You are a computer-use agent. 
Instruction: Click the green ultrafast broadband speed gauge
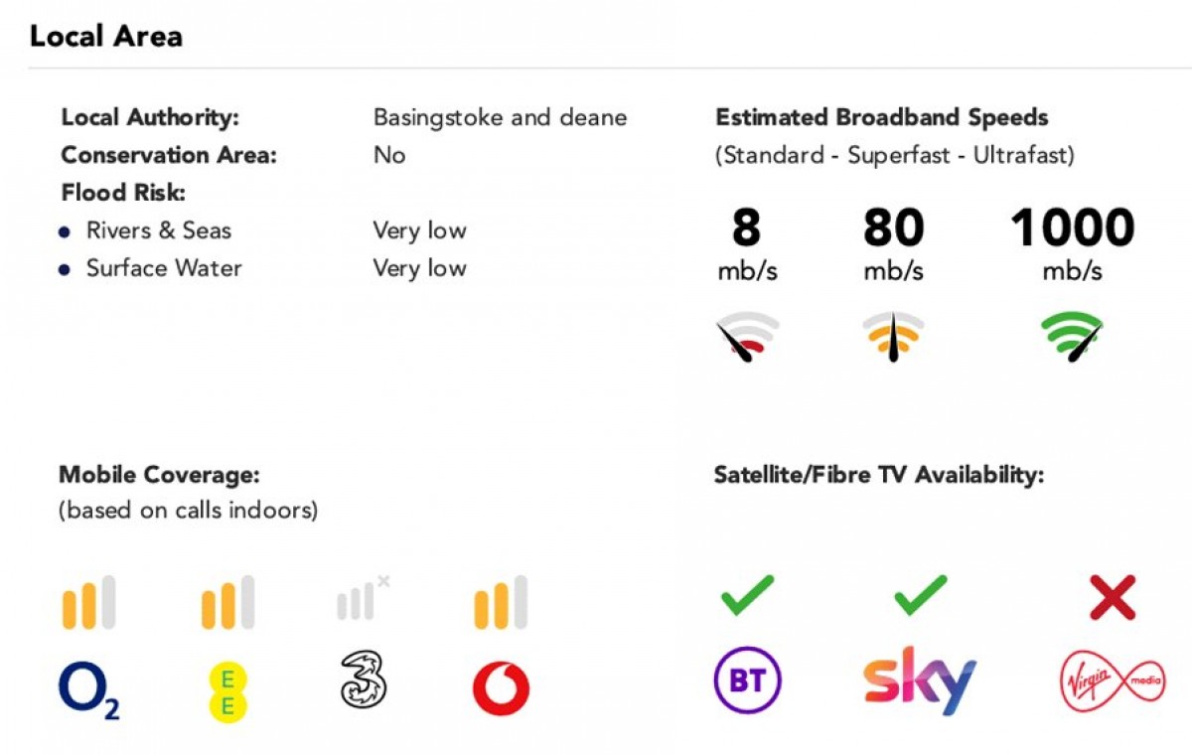pyautogui.click(x=1073, y=338)
